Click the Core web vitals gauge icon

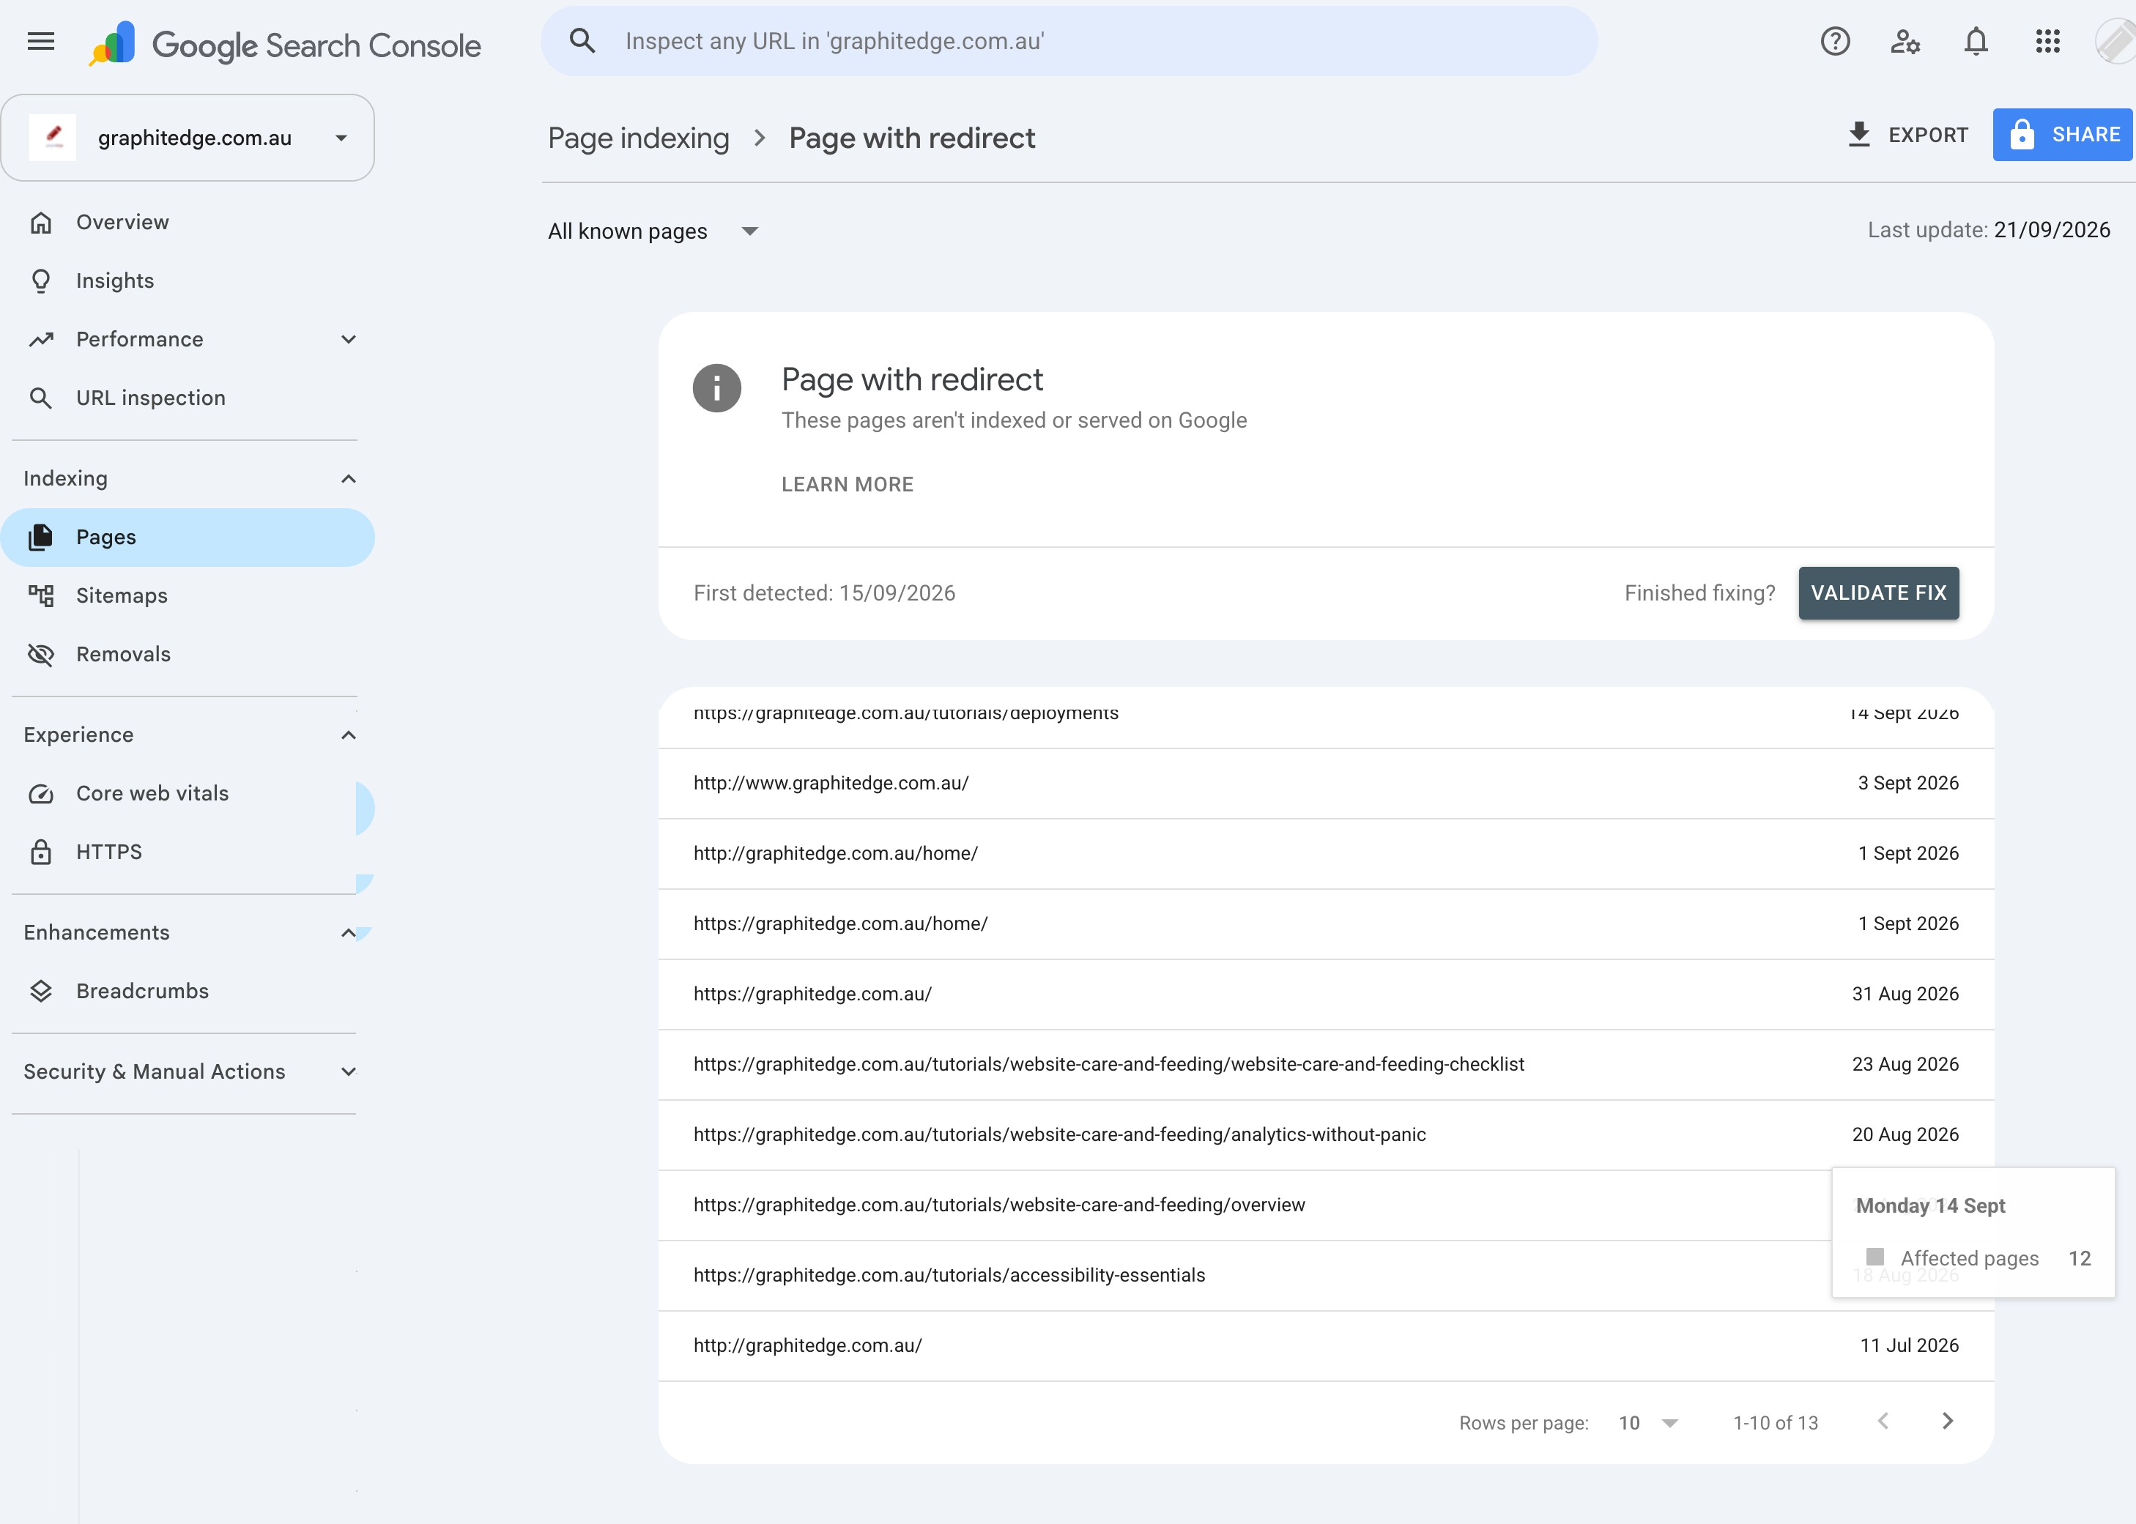pos(41,794)
